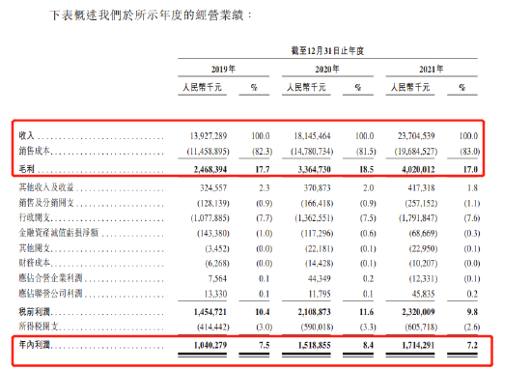The width and height of the screenshot is (531, 370).
Task: Select the 2020 revenue figure 18,145,464
Action: click(312, 136)
